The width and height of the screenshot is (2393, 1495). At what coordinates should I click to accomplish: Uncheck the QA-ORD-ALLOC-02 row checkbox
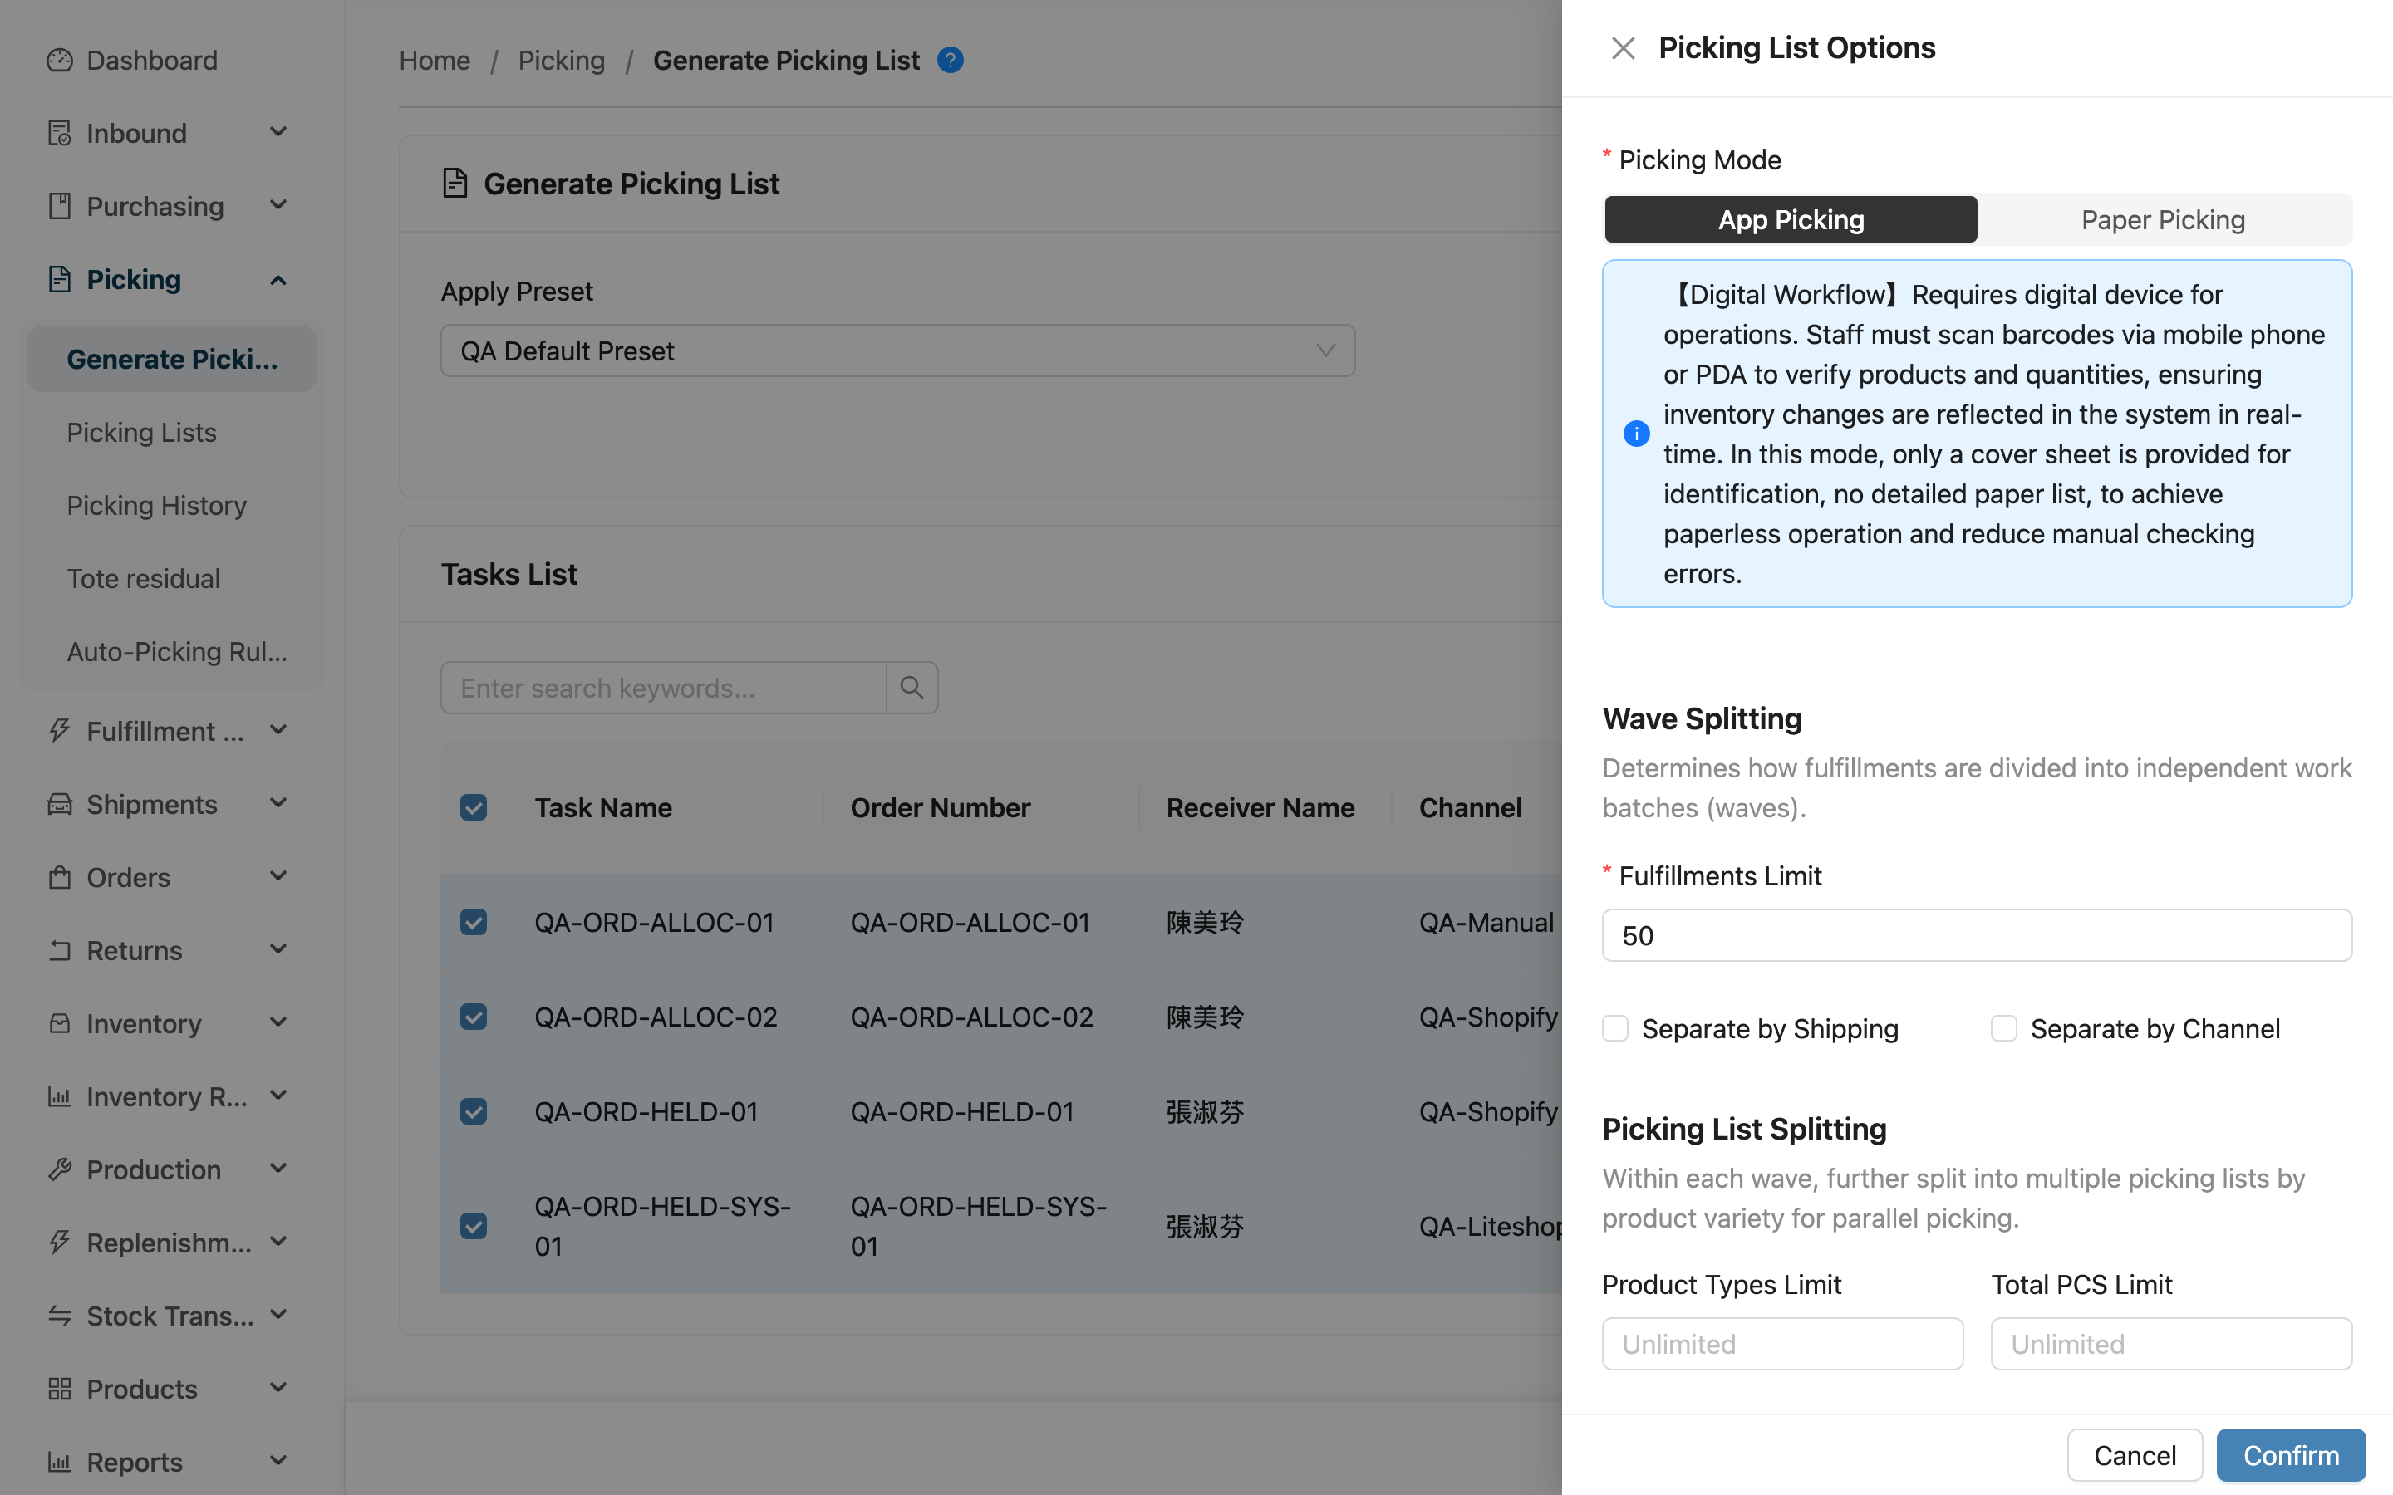point(474,1017)
